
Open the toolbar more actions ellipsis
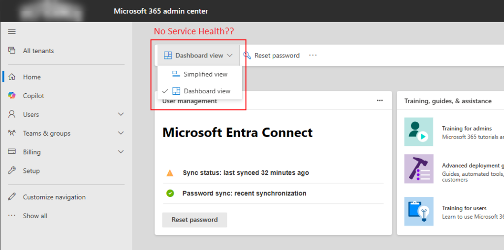[x=313, y=56]
